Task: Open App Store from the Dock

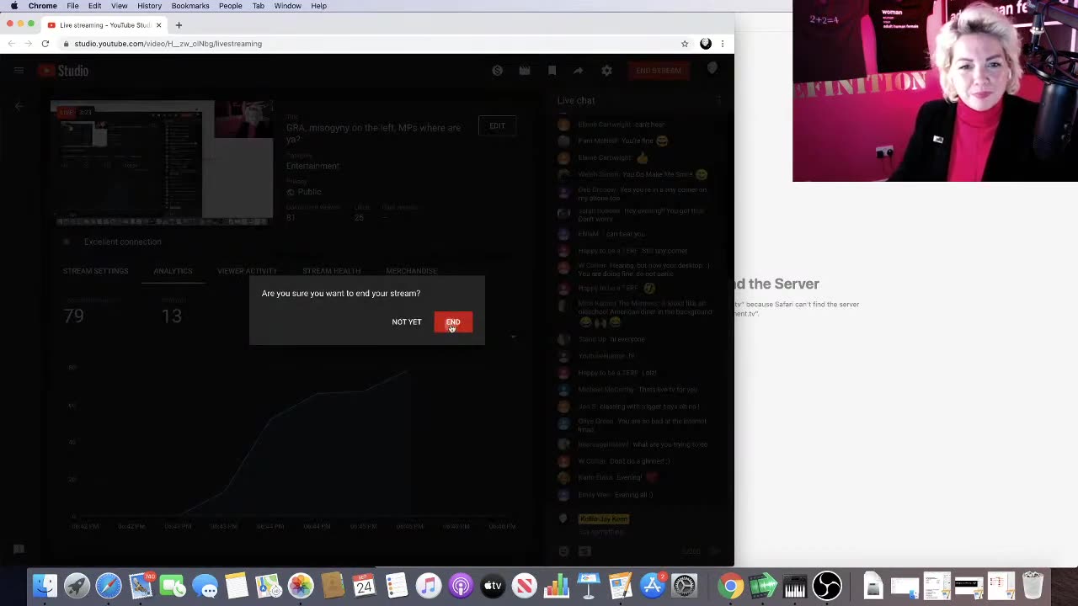Action: point(653,585)
